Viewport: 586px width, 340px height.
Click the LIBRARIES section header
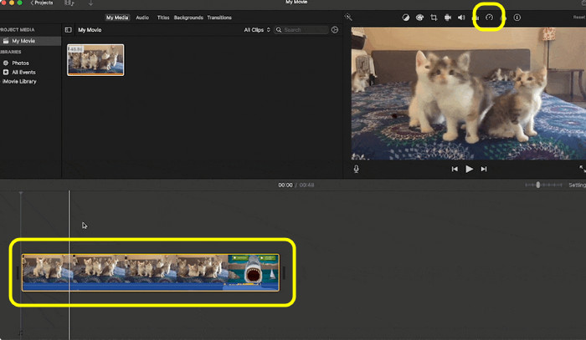click(x=10, y=52)
